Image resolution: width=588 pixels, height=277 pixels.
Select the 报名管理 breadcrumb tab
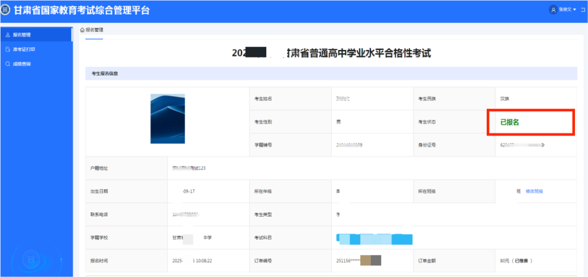tap(94, 30)
